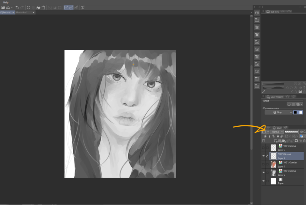Click the Clip to Layer Below icon

coord(266,136)
